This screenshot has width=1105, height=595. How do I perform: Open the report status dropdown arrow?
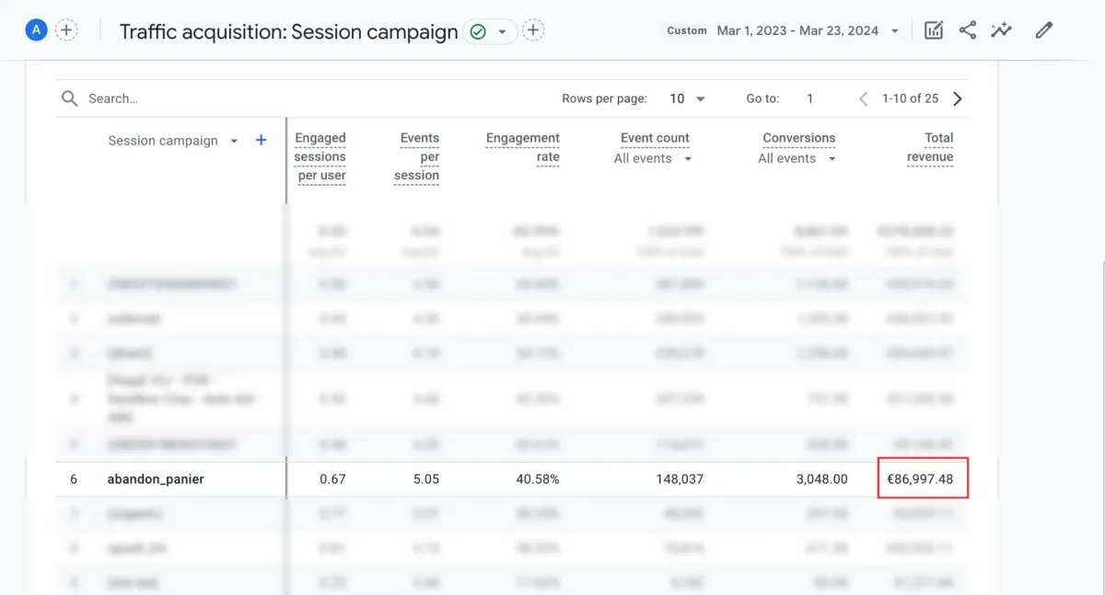(503, 31)
